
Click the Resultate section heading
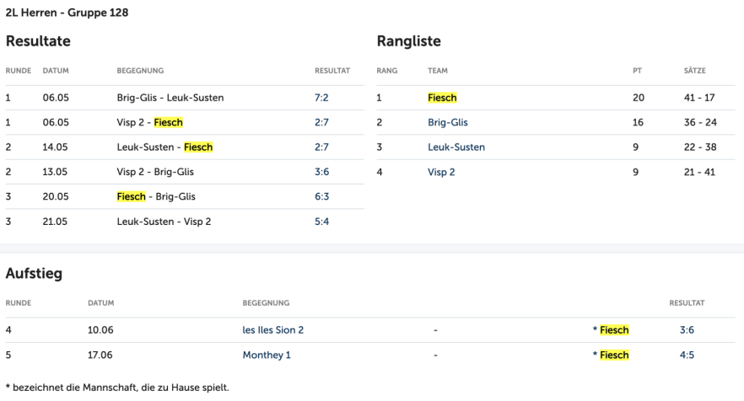click(37, 40)
